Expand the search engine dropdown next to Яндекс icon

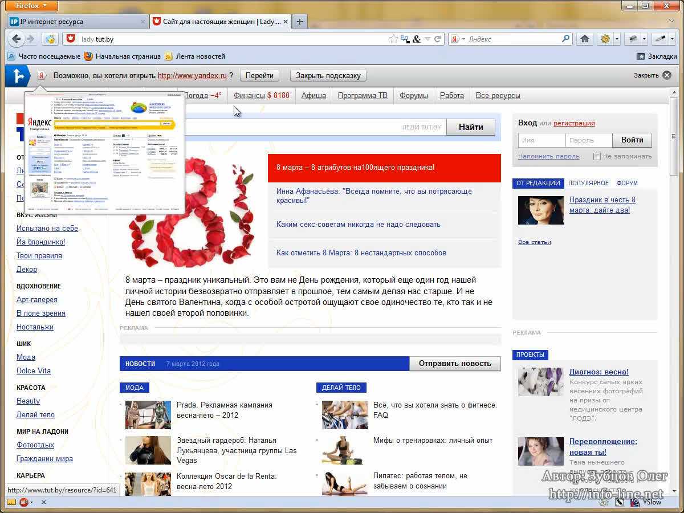pos(463,39)
